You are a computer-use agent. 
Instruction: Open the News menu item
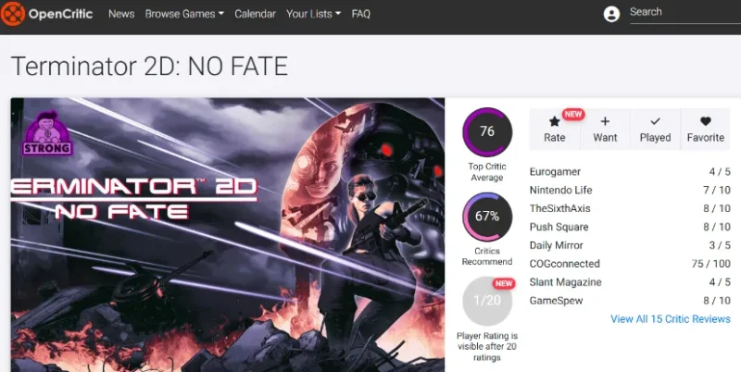(120, 14)
